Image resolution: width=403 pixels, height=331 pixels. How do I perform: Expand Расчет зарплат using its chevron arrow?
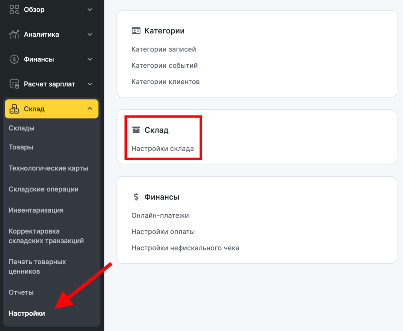(x=90, y=84)
